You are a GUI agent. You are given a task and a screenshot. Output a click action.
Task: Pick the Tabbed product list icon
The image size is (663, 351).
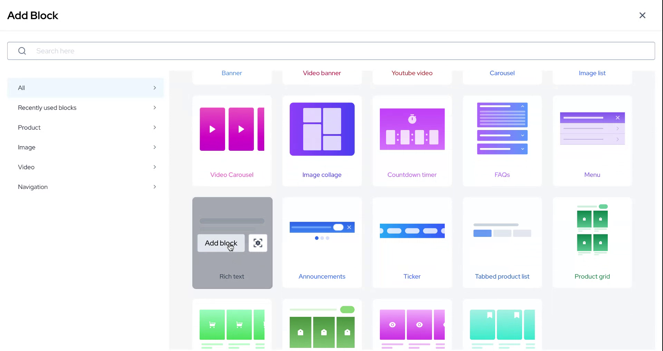pos(502,230)
